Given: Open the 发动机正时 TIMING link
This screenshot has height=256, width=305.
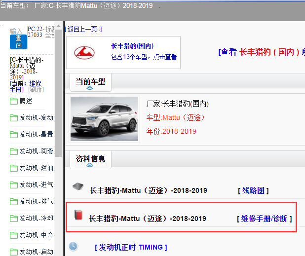Looking at the screenshot, I should coord(131,247).
